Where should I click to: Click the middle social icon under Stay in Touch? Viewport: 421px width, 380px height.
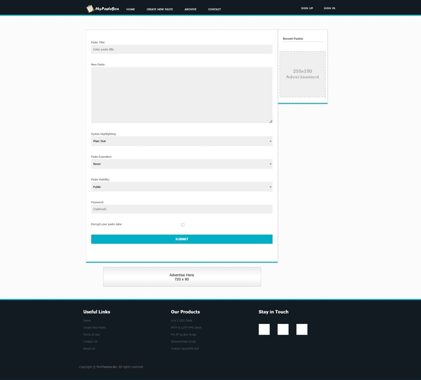[x=283, y=329]
